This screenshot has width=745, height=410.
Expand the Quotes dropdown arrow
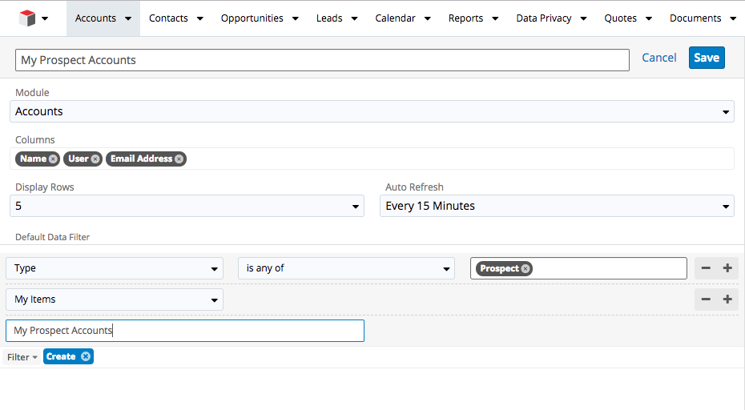[x=649, y=18]
